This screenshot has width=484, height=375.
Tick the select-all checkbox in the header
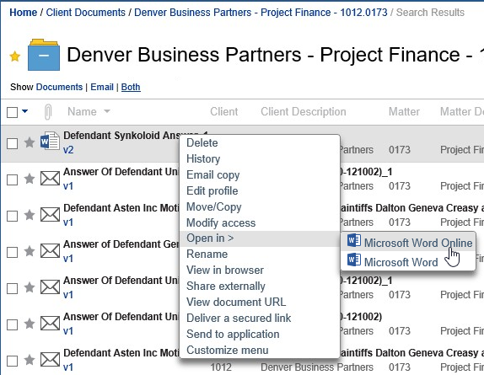pos(12,113)
